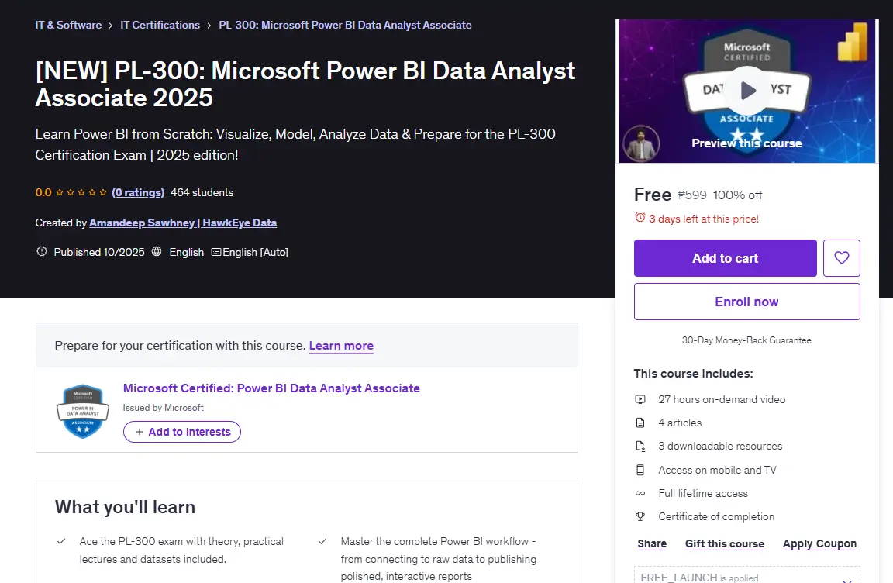Click 'Ace the PL-300 exam' learning point
Image resolution: width=893 pixels, height=583 pixels.
point(181,550)
